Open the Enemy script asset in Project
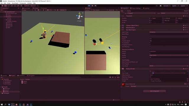189x106 pixels. (24, 81)
